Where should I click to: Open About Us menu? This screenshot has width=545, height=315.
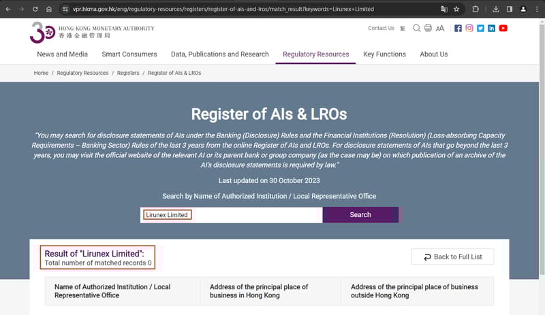[434, 54]
